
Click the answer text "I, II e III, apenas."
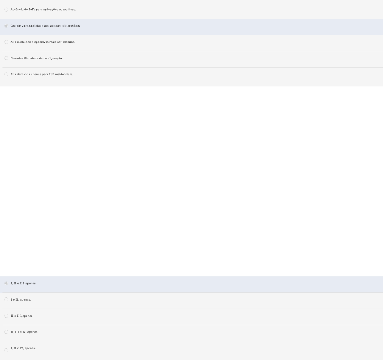click(x=23, y=284)
